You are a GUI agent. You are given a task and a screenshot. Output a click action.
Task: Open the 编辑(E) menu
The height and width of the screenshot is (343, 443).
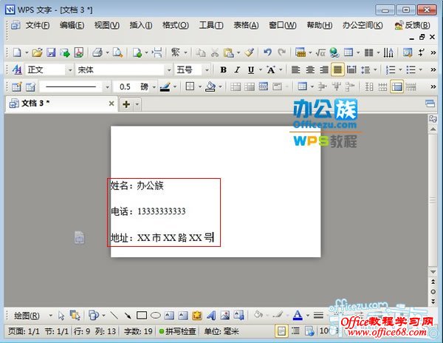click(72, 25)
